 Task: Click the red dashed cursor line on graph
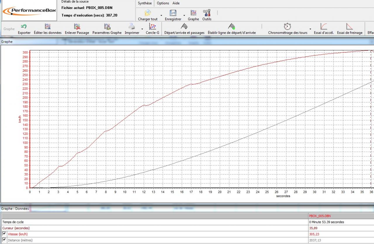(x=371, y=119)
